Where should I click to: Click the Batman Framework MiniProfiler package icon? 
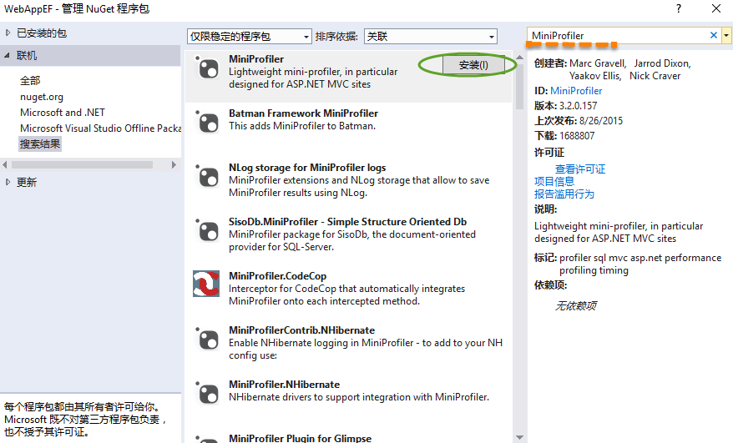click(206, 123)
